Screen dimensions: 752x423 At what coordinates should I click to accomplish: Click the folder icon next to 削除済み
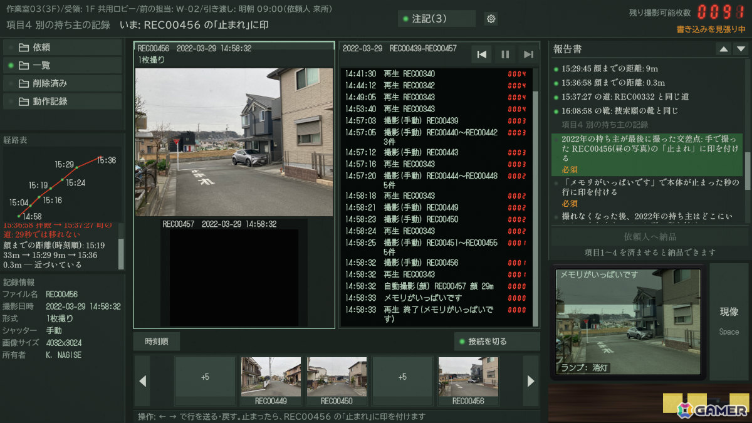click(x=24, y=83)
